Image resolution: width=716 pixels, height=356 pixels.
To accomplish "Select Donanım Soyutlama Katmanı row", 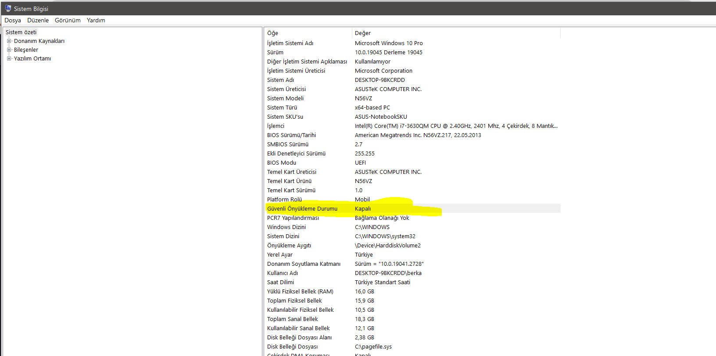I will [x=304, y=264].
